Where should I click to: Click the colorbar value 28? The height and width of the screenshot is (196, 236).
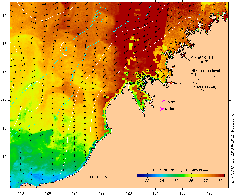[x=220, y=181]
